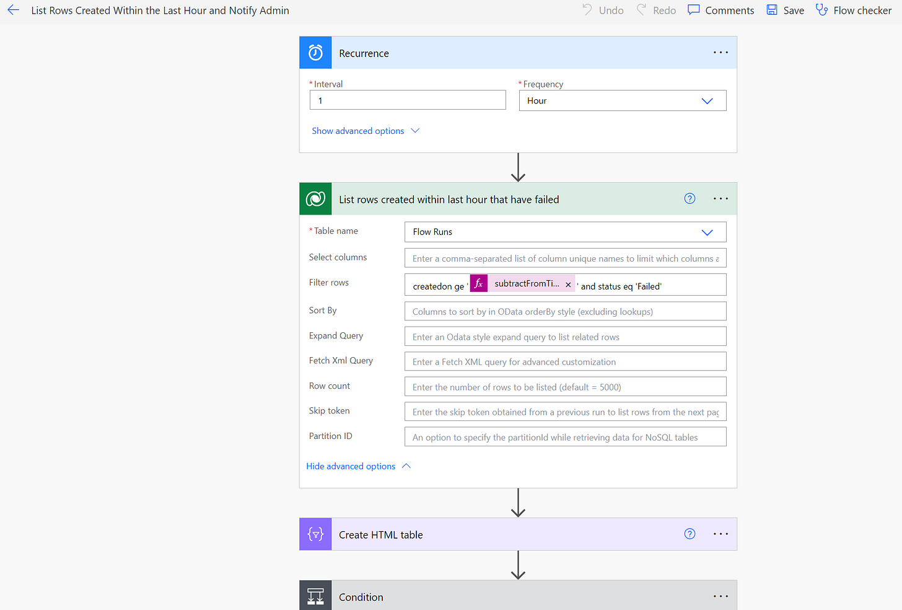The height and width of the screenshot is (610, 902).
Task: Click the flow title text at top
Action: pyautogui.click(x=160, y=11)
